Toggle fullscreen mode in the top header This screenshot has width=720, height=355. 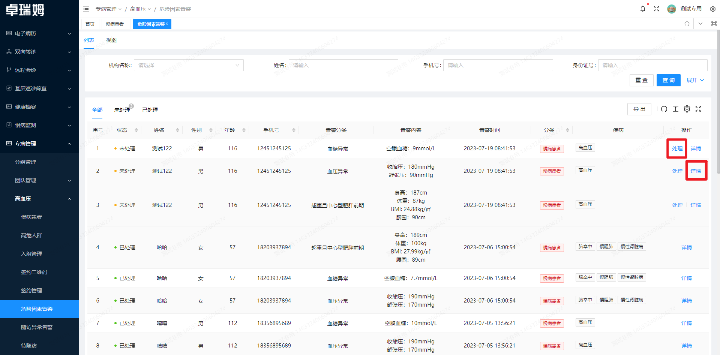tap(656, 9)
